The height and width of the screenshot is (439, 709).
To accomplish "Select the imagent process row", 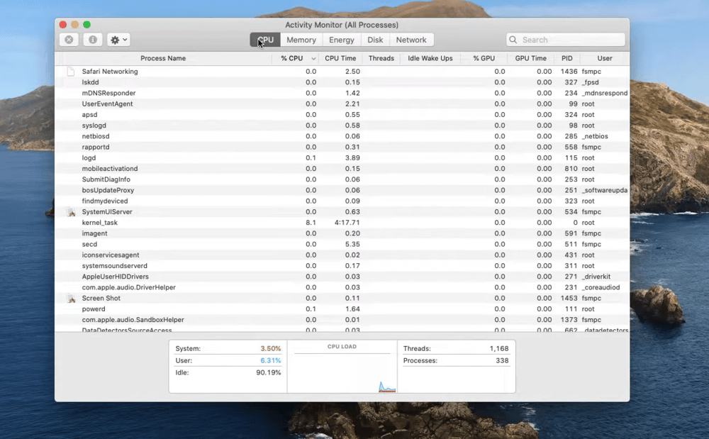I will pos(342,233).
